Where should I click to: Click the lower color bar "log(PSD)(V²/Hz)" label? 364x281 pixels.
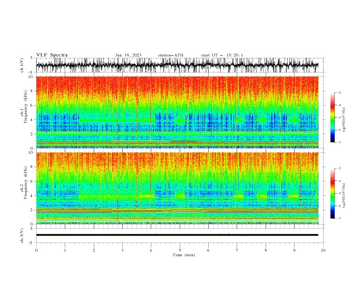(344, 195)
